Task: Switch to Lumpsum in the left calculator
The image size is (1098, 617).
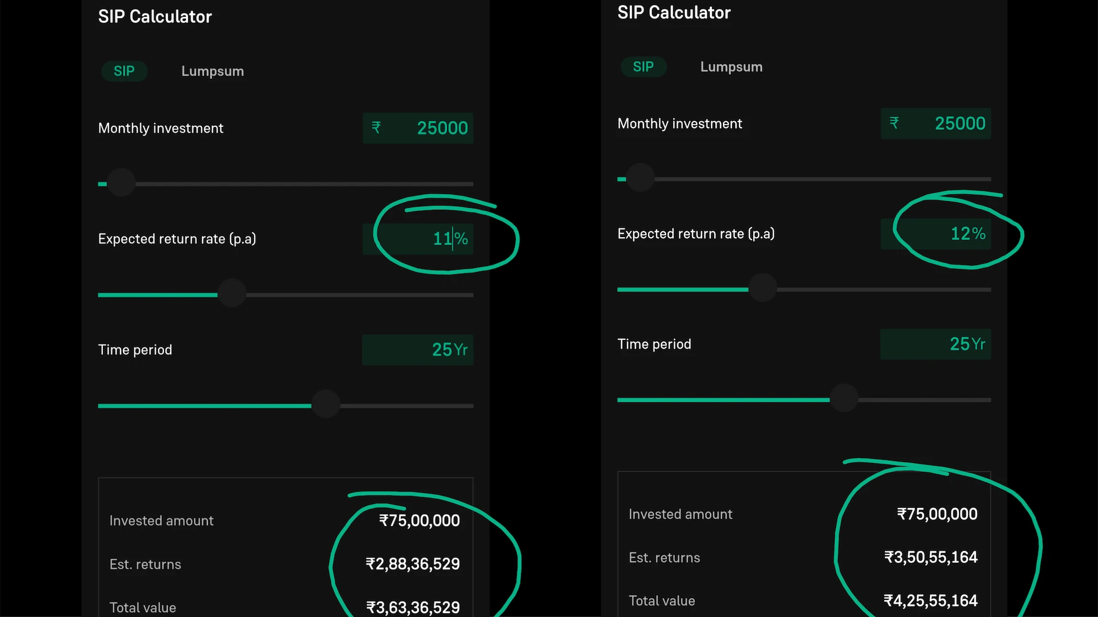Action: pyautogui.click(x=213, y=71)
